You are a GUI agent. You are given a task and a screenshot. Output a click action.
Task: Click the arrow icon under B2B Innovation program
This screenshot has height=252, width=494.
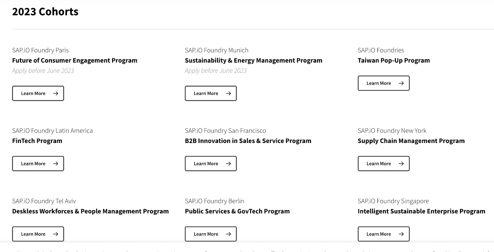coord(228,164)
